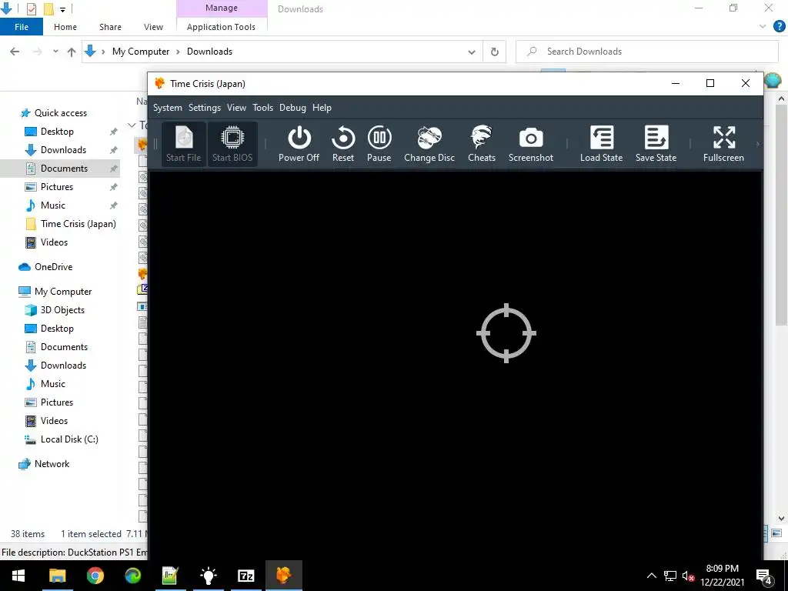Open pinned Music under Quick access

coord(53,205)
